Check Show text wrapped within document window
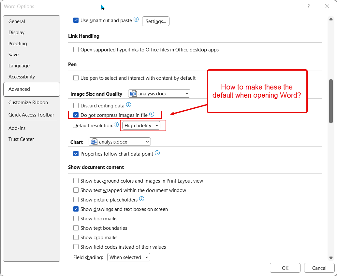Screen dimensions: 337x276 (76, 190)
